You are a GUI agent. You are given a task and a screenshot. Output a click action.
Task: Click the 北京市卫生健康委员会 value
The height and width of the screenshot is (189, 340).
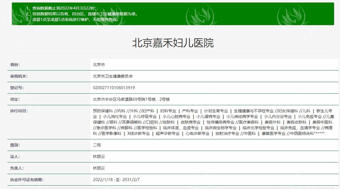point(113,76)
